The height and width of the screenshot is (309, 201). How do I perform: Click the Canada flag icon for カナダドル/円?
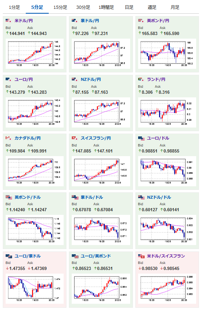pos(8,138)
